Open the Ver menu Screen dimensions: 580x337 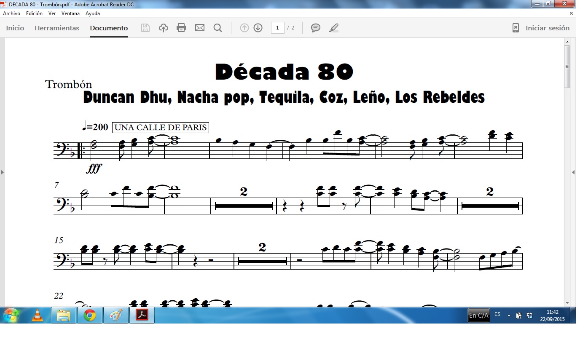52,13
